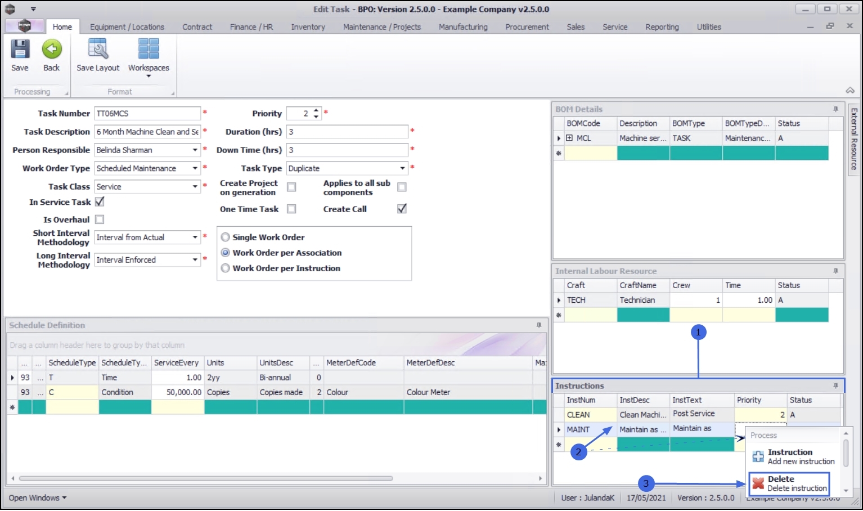Sort by the MeterDefCode column header

click(363, 363)
